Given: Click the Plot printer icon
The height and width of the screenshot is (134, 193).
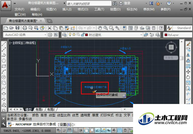Looking at the screenshot, I should pyautogui.click(x=25, y=28).
